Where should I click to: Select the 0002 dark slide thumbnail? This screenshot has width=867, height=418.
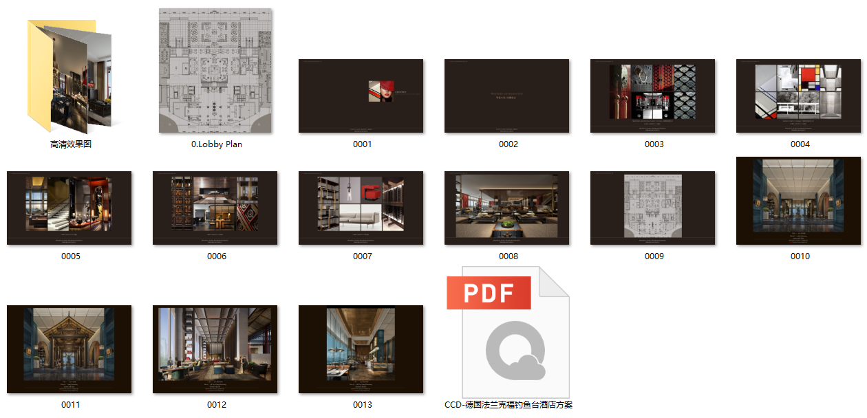[508, 96]
